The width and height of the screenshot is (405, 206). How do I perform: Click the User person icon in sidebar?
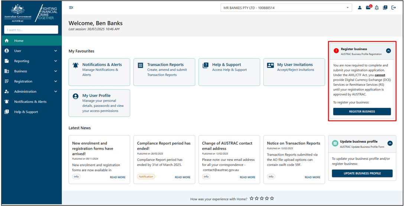pos(7,51)
